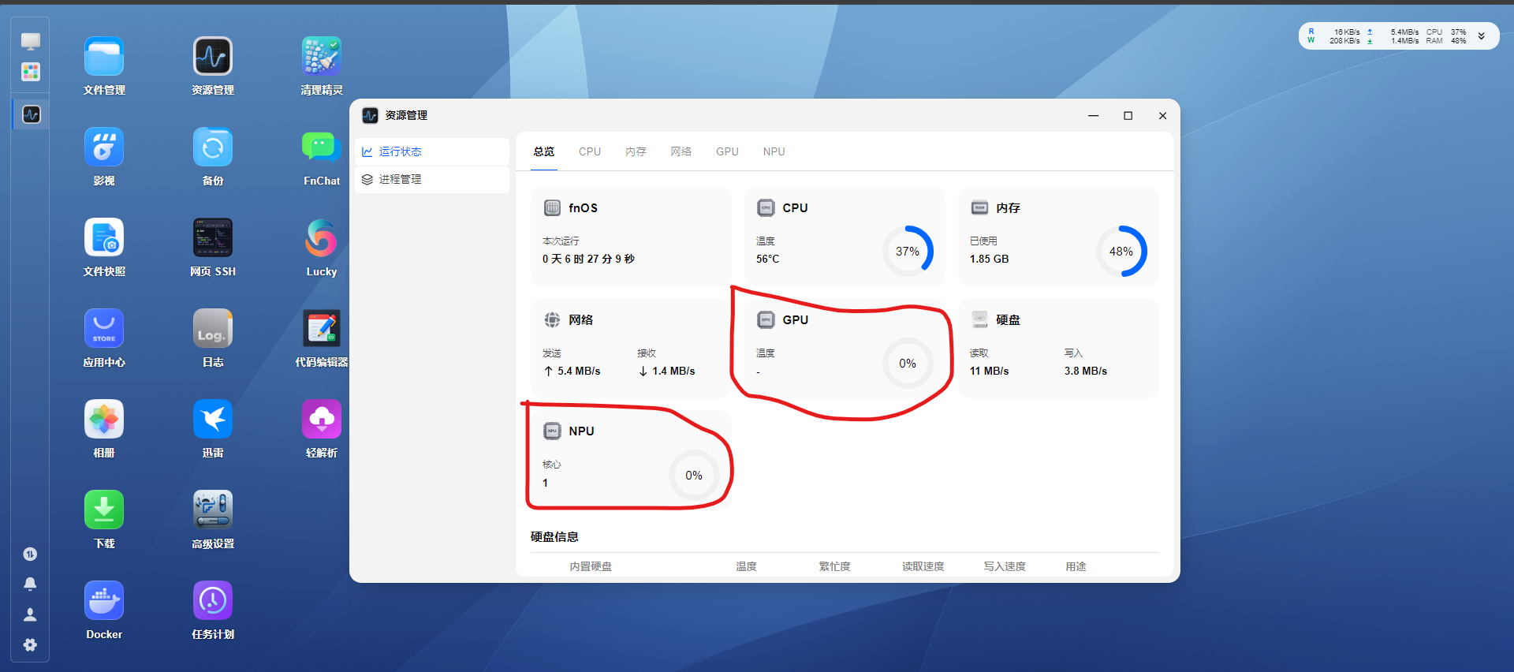This screenshot has width=1514, height=672.
Task: Click the 写入速度 column header
Action: pos(1005,566)
